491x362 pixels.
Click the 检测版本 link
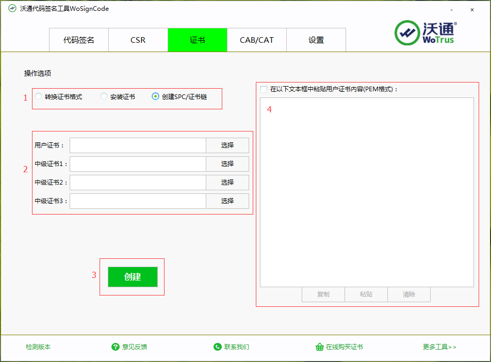pos(38,347)
